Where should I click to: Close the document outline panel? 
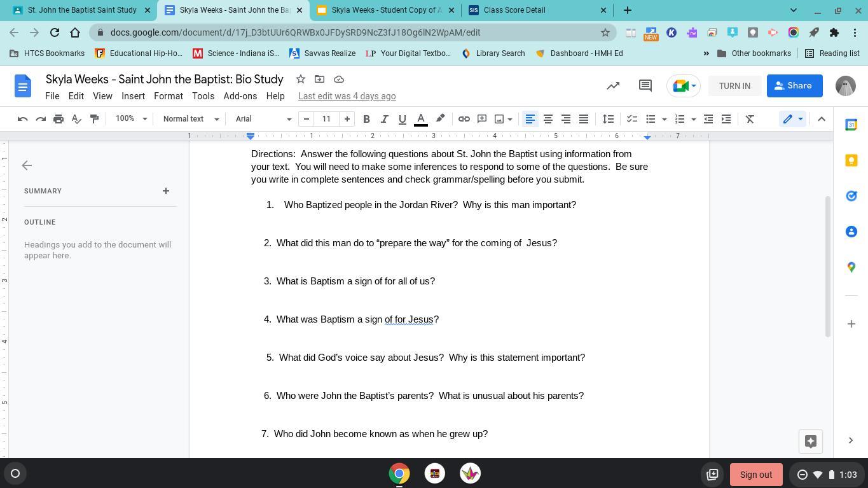coord(27,165)
